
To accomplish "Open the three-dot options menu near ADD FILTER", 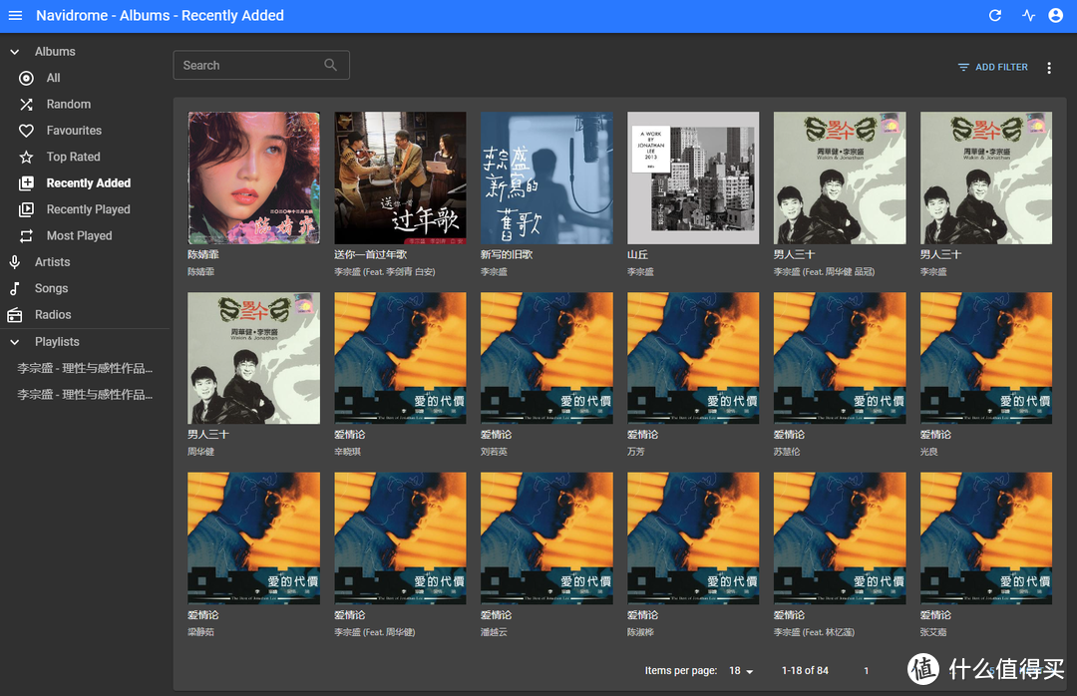I will pyautogui.click(x=1048, y=67).
